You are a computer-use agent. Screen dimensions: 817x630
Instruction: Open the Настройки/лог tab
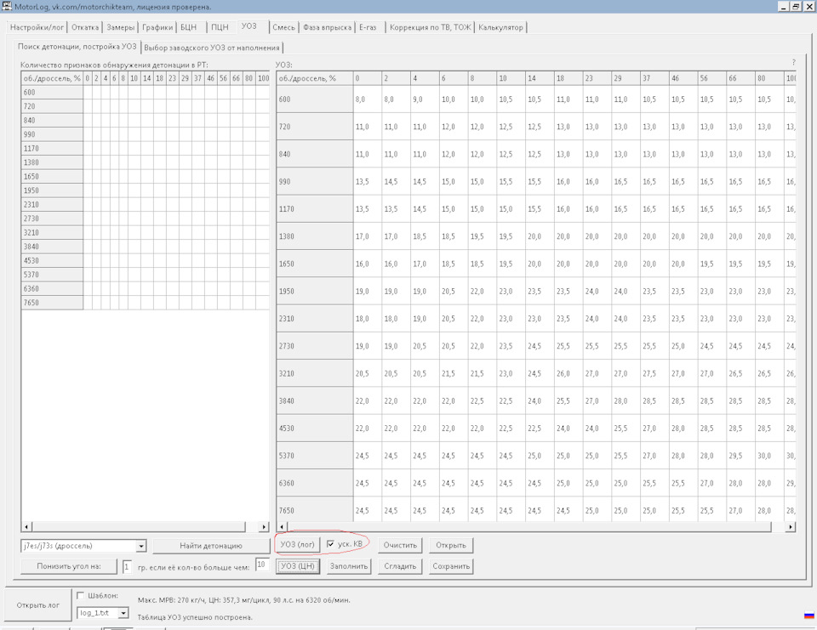(x=37, y=27)
